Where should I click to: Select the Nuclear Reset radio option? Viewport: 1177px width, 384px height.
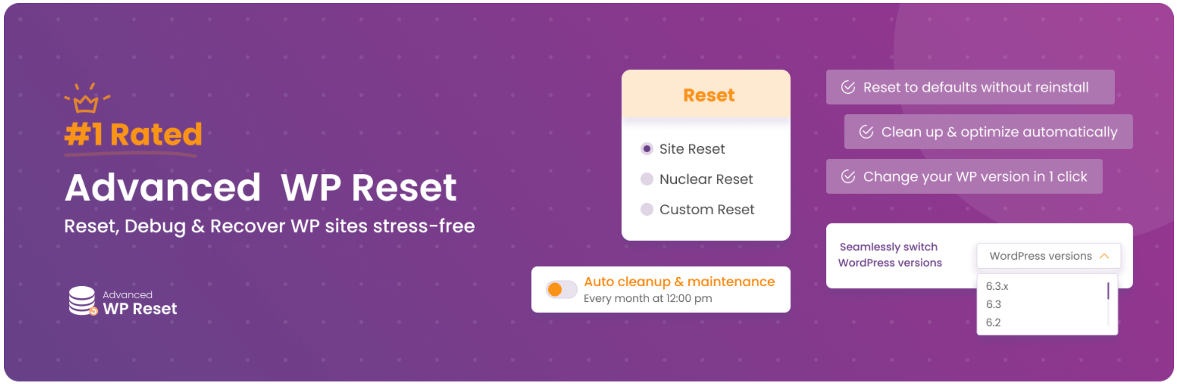647,179
